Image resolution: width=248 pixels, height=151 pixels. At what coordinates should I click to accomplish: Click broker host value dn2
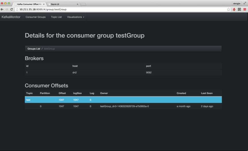pyautogui.click(x=75, y=73)
